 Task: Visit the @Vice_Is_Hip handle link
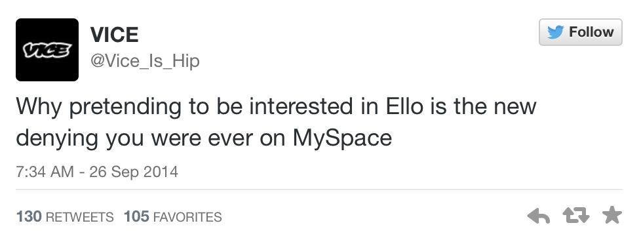(x=145, y=61)
